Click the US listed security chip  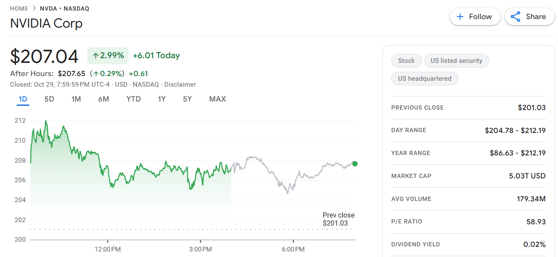(456, 61)
